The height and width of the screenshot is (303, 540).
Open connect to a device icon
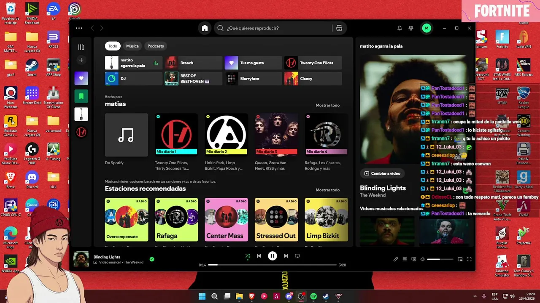(414, 260)
